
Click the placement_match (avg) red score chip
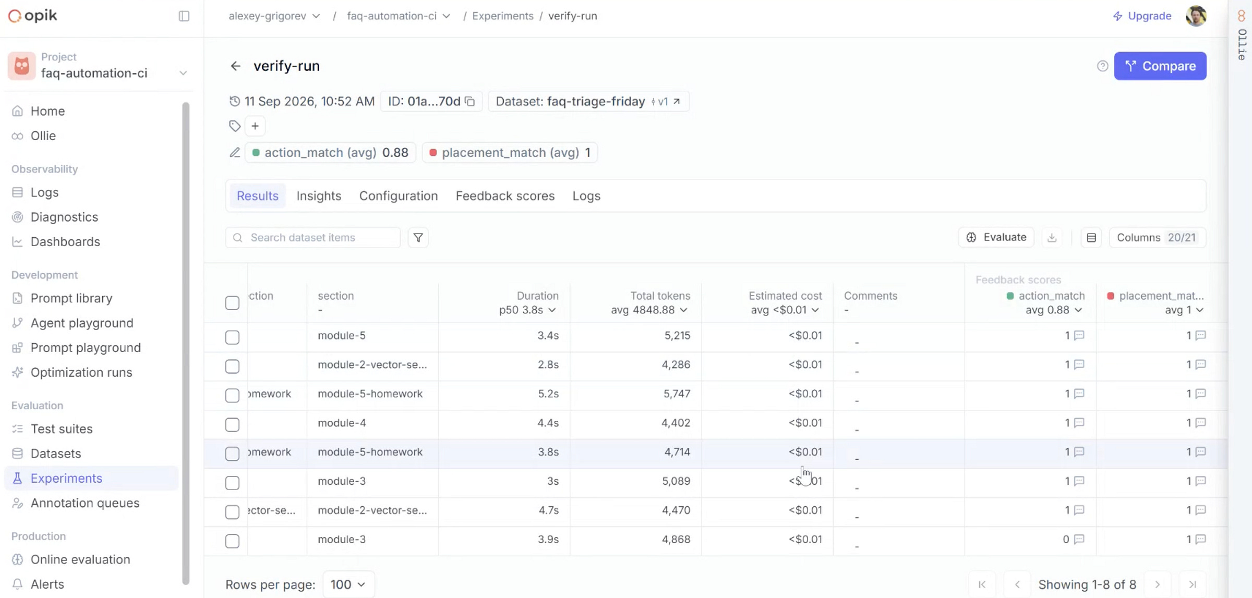pos(510,153)
